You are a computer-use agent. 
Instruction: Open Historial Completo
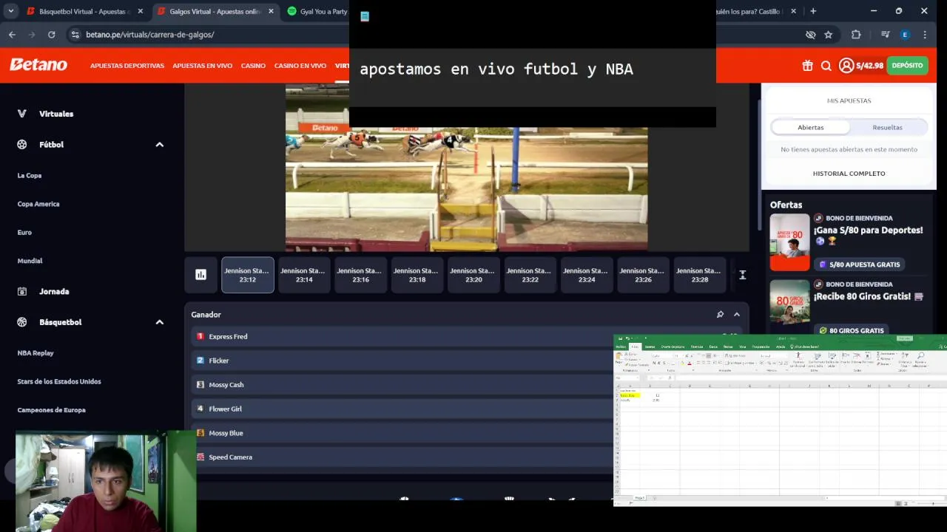tap(849, 174)
